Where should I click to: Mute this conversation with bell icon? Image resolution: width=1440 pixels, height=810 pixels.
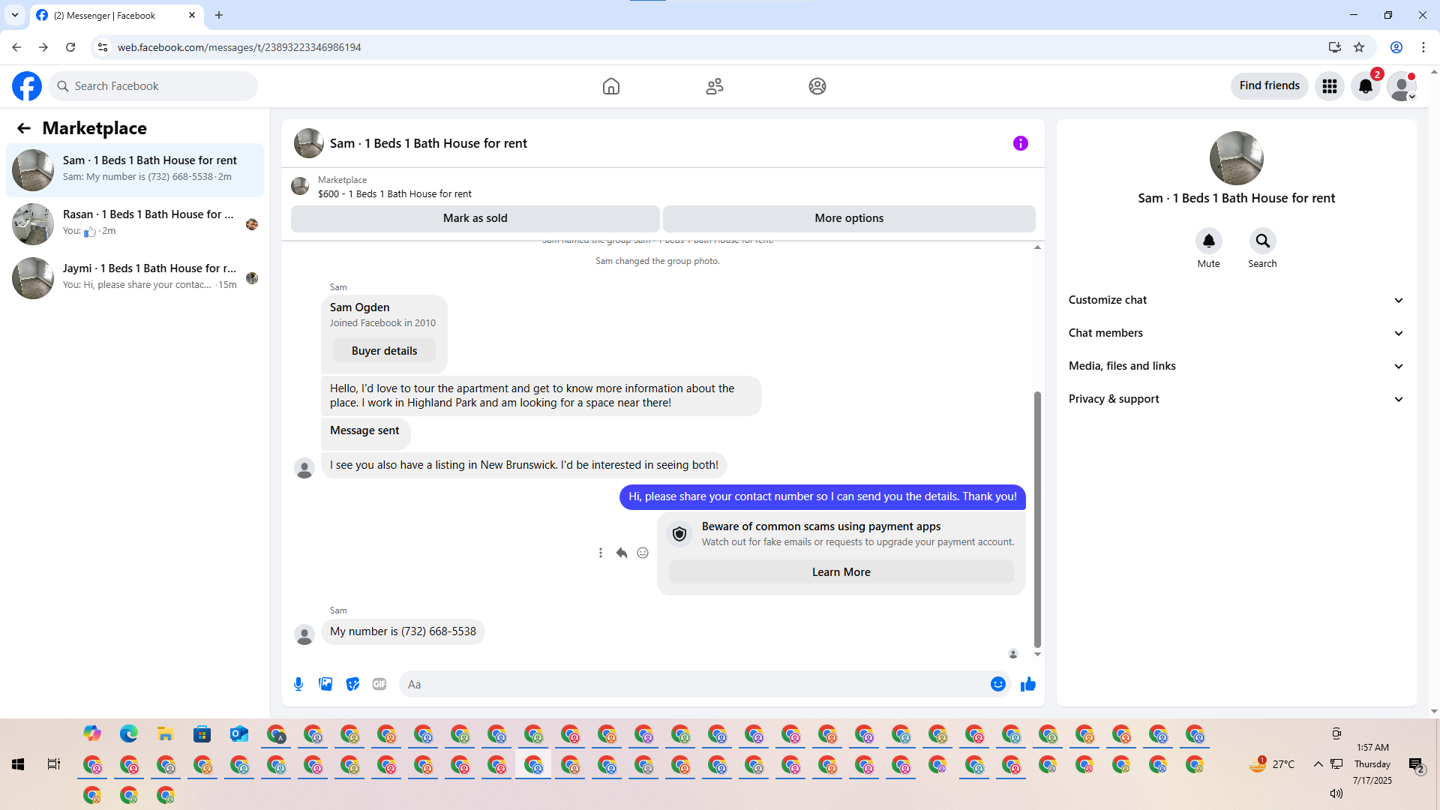click(x=1209, y=241)
